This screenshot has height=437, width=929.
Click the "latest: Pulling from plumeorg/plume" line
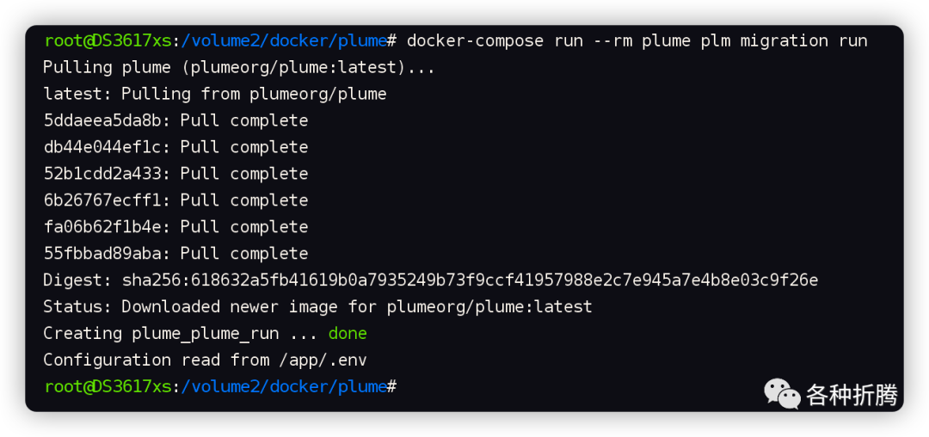tap(215, 94)
